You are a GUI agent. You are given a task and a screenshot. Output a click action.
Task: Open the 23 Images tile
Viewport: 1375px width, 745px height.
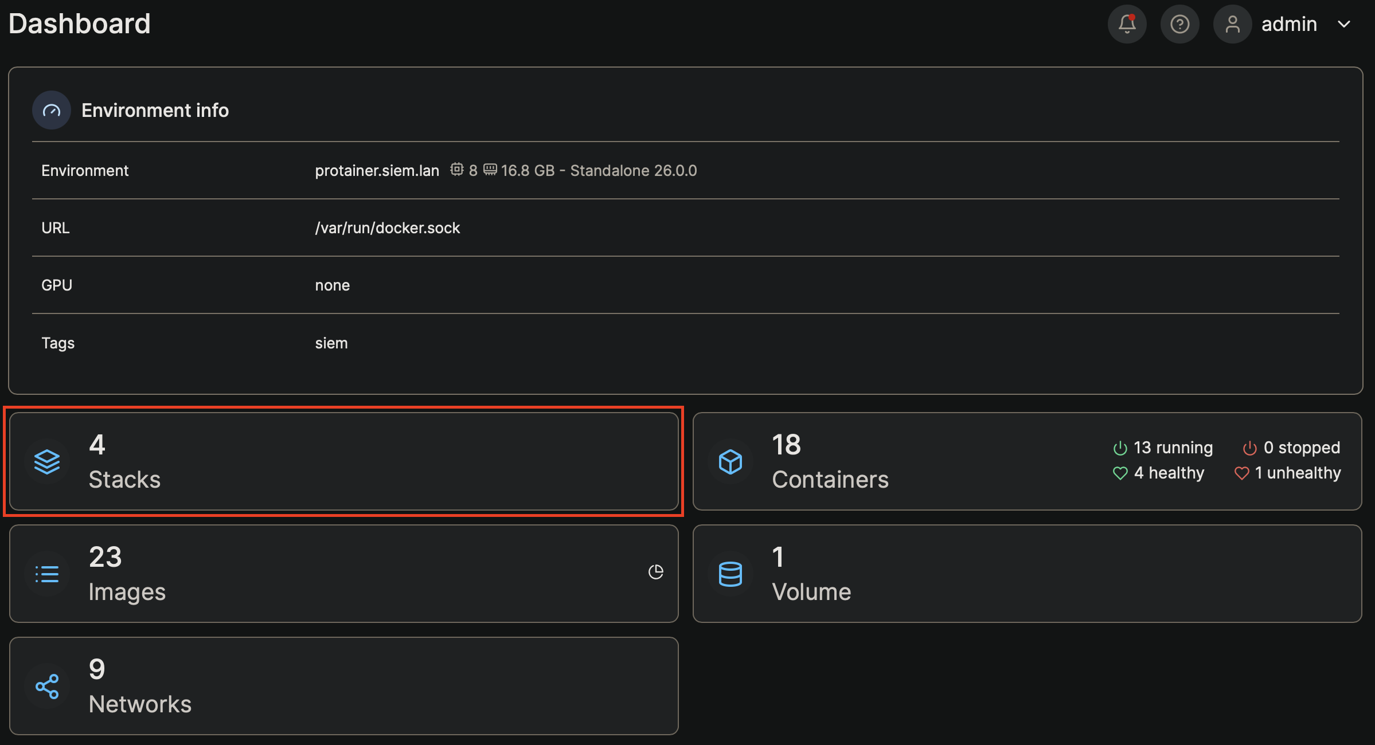[x=344, y=574]
